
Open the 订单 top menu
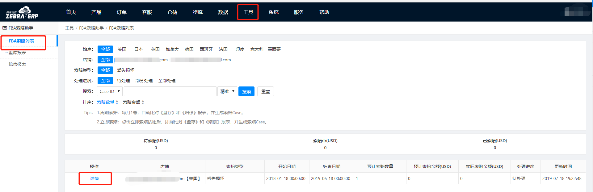[x=121, y=12]
